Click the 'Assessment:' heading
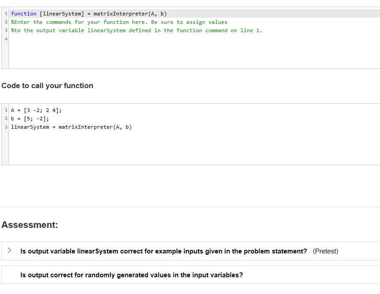 coord(29,225)
